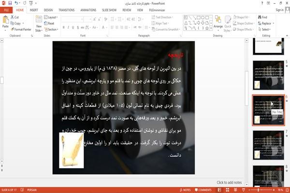
Task: Collapse the ribbon arrow
Action: [287, 35]
